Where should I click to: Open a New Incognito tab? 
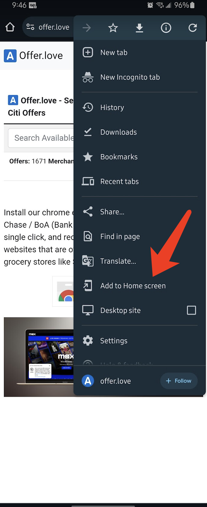[140, 77]
